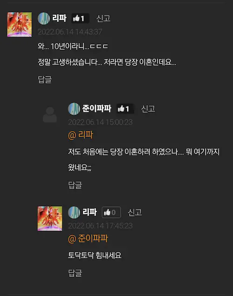Click the level badge beside second 리파
The image size is (233, 296).
pyautogui.click(x=74, y=212)
